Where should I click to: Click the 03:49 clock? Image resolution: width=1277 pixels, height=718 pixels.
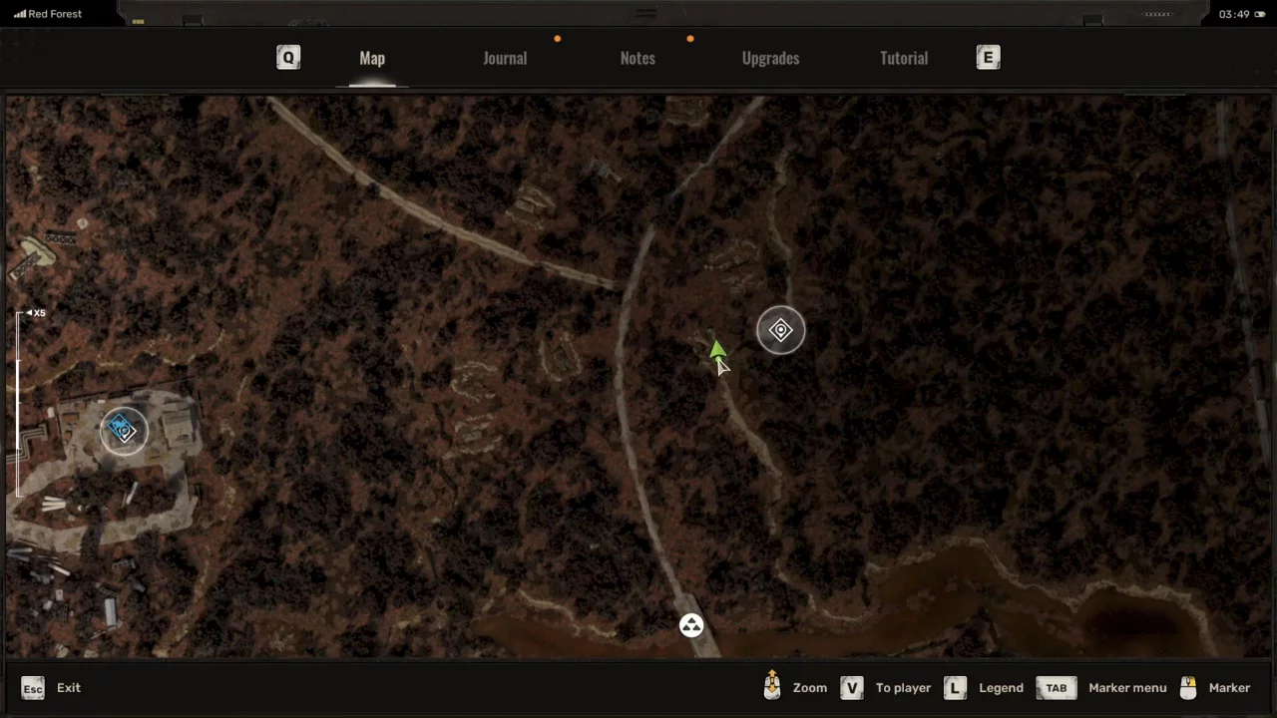click(1234, 14)
